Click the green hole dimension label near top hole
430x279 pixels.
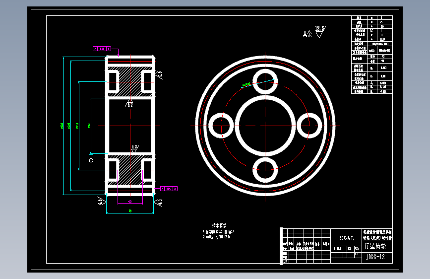coord(246,84)
